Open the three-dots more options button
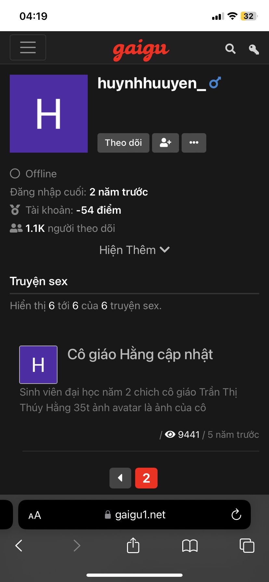The width and height of the screenshot is (269, 582). (194, 143)
